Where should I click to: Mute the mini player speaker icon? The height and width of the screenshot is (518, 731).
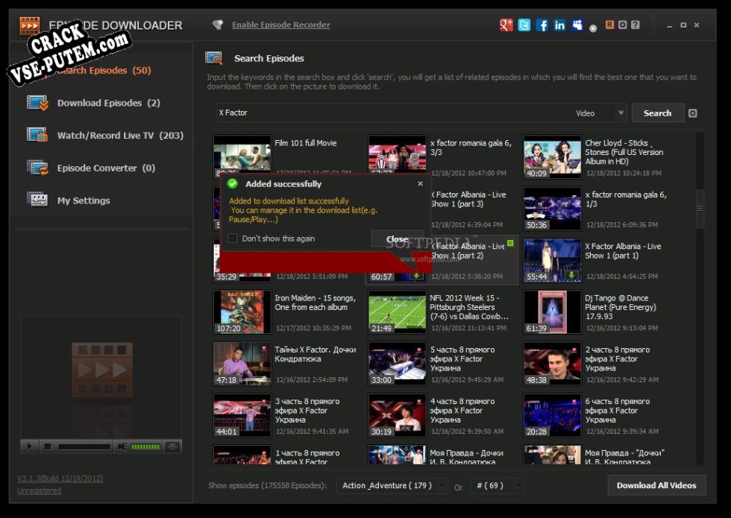point(122,446)
